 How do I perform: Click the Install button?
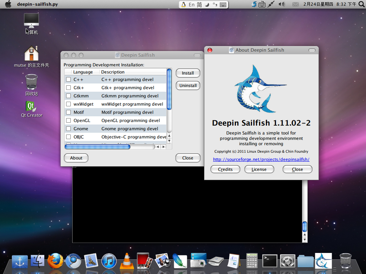[188, 73]
